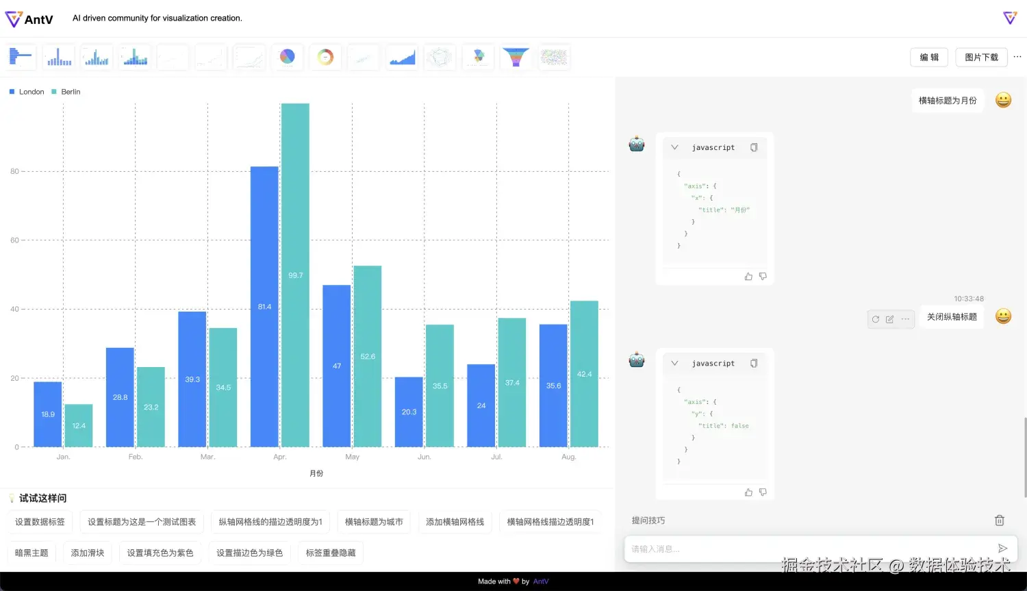Click the AntV logo in the header
The width and height of the screenshot is (1027, 591).
tap(29, 19)
